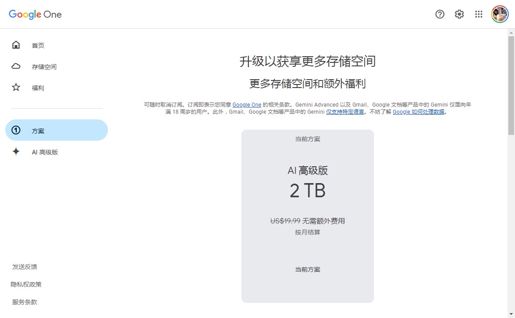This screenshot has height=318, width=515.
Task: Open the 隐私权政策 link
Action: pos(26,284)
